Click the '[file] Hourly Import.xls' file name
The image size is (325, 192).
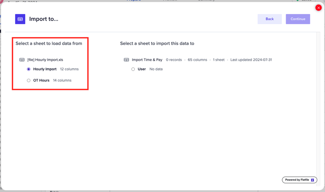pyautogui.click(x=45, y=60)
